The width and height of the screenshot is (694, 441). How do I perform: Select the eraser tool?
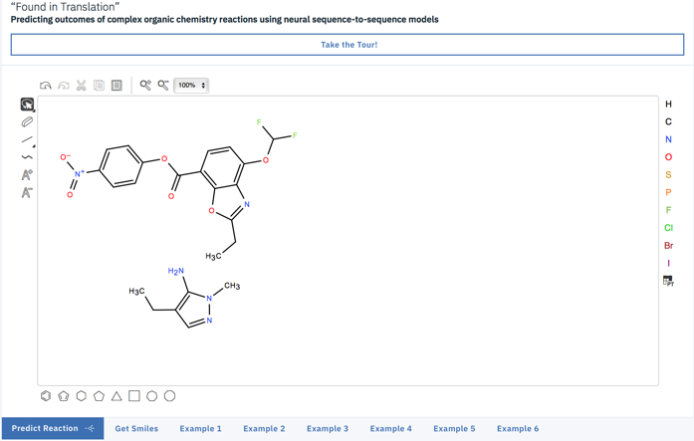(x=27, y=121)
